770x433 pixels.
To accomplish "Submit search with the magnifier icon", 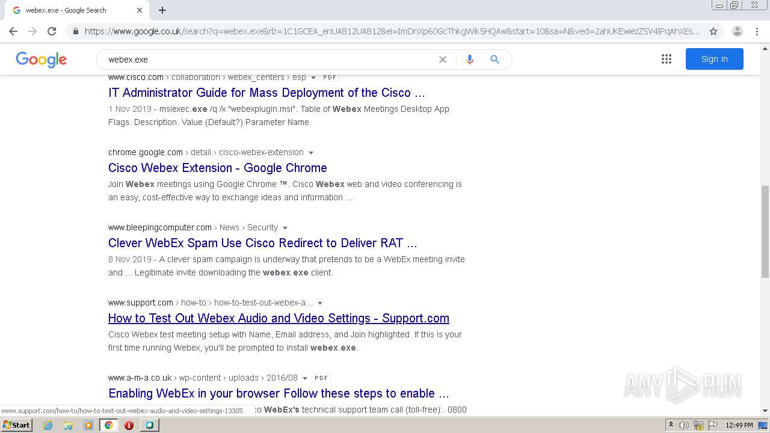I will click(494, 60).
